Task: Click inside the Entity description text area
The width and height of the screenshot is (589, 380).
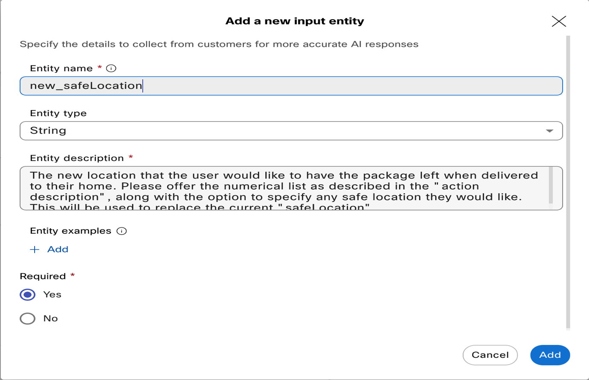Action: point(282,188)
